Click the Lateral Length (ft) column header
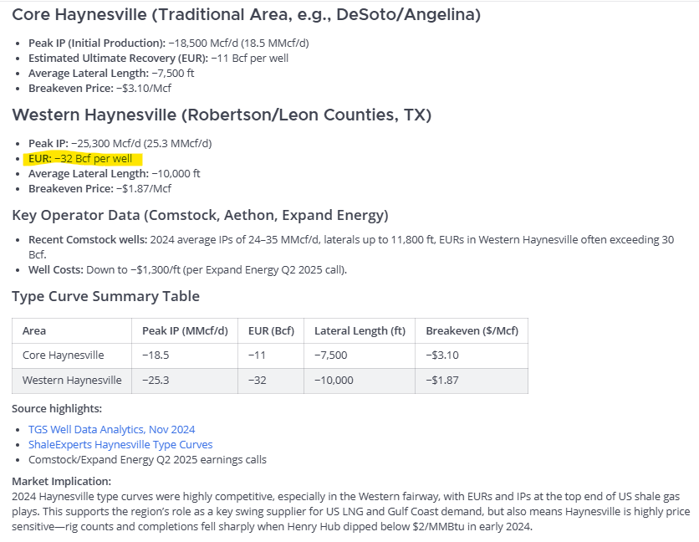This screenshot has width=699, height=542. point(360,331)
